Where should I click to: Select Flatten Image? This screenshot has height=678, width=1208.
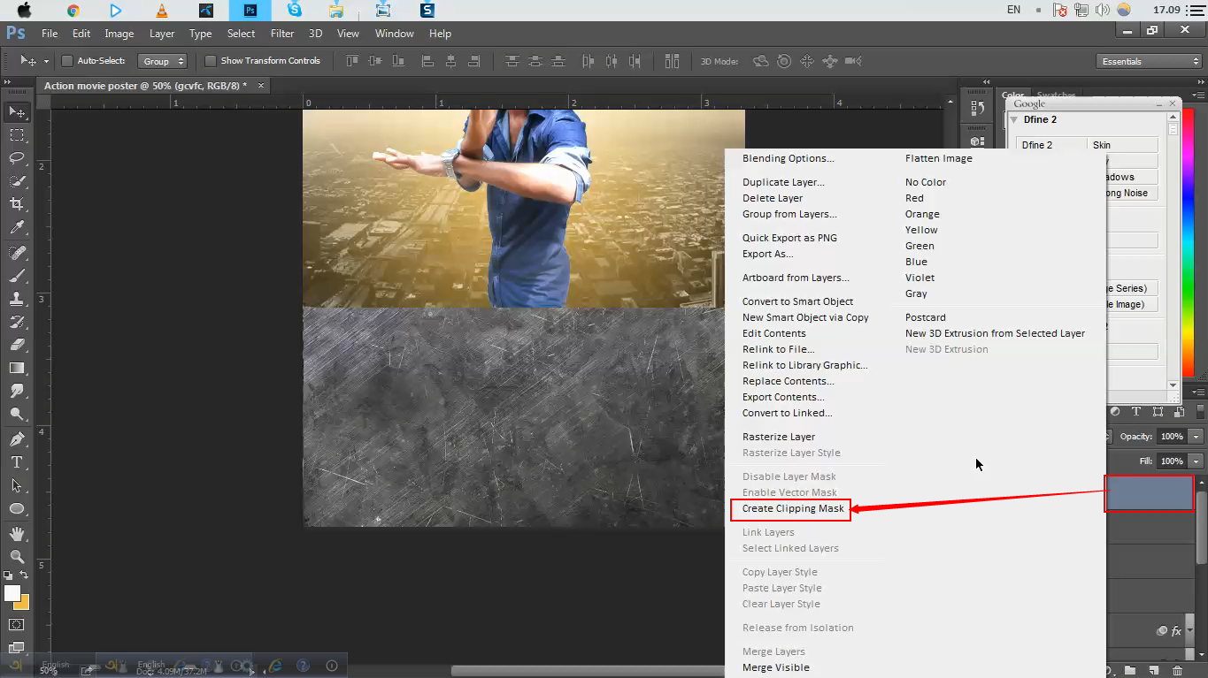938,158
